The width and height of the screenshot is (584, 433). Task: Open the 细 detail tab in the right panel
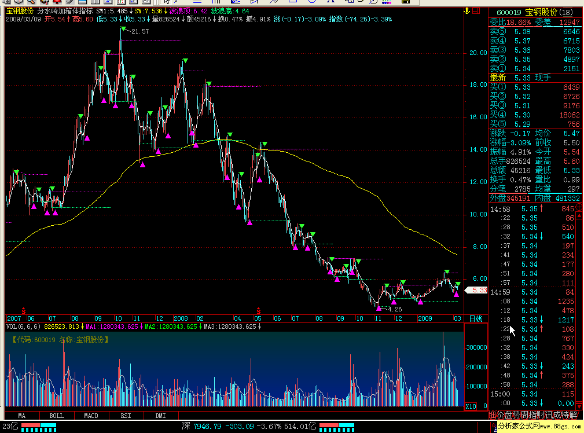[x=493, y=414]
